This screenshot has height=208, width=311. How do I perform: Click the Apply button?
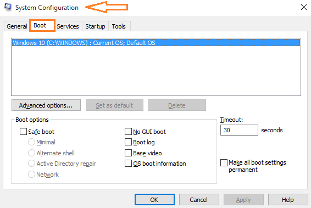coord(243,199)
